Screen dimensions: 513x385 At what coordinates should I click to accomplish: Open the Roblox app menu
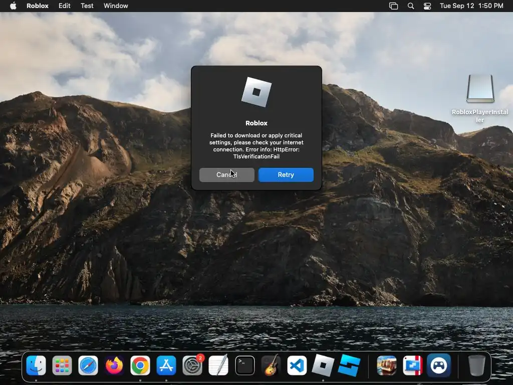click(37, 6)
